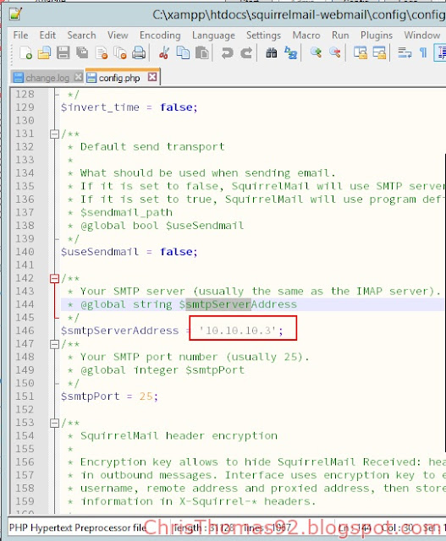
Task: Click '$sendmail_path' comment on line 137
Action: (126, 212)
